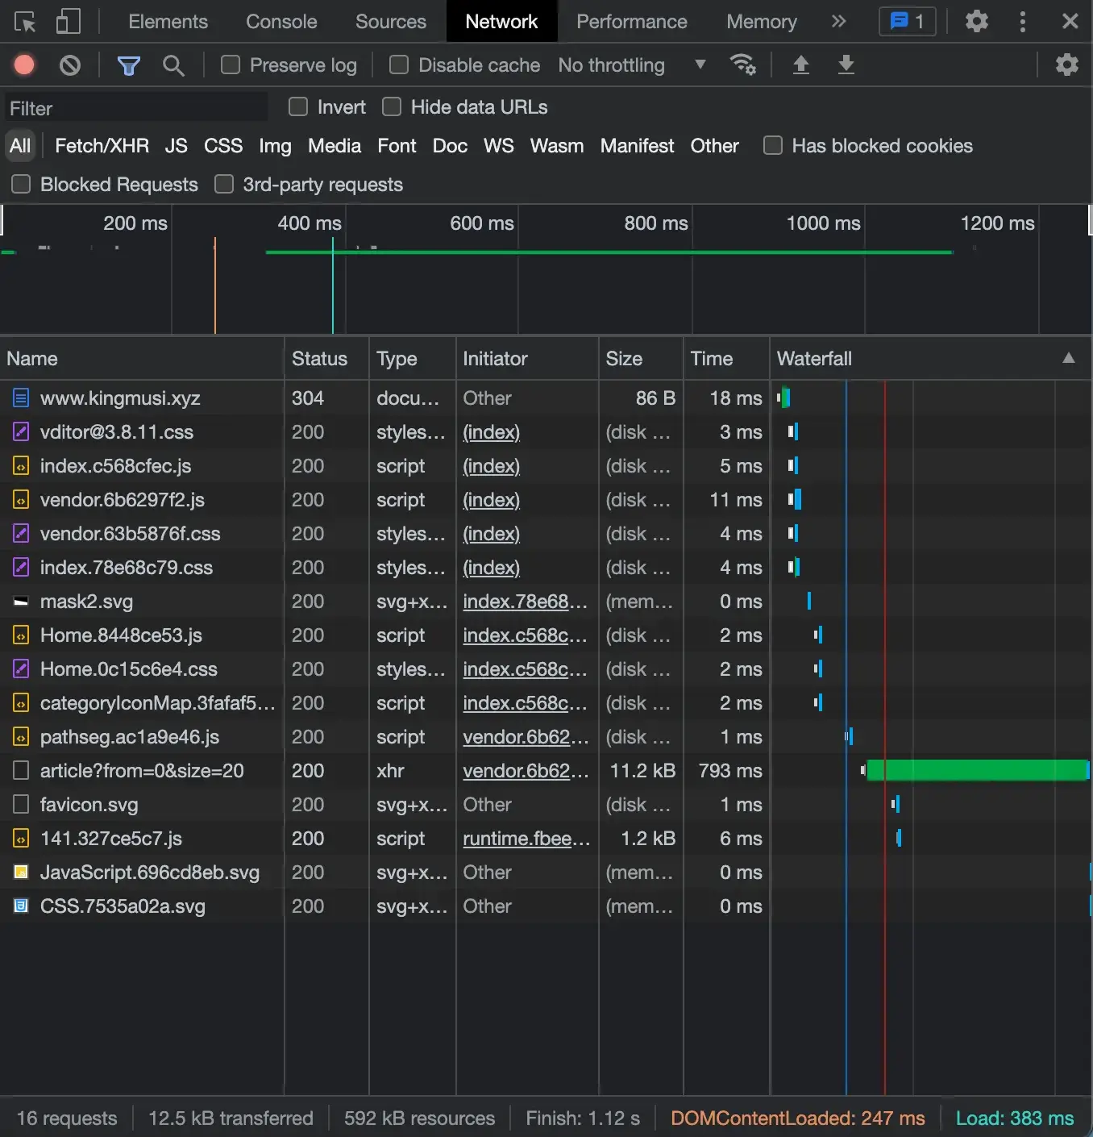Open the DevTools three-dot menu
The width and height of the screenshot is (1093, 1137).
coord(1022,22)
